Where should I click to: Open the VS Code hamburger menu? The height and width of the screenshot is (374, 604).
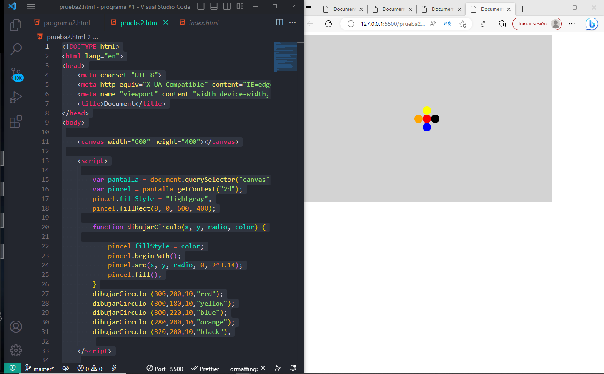pyautogui.click(x=31, y=6)
